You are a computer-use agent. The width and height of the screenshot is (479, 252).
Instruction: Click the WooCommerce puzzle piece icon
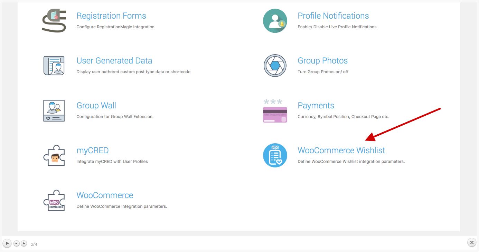(54, 200)
